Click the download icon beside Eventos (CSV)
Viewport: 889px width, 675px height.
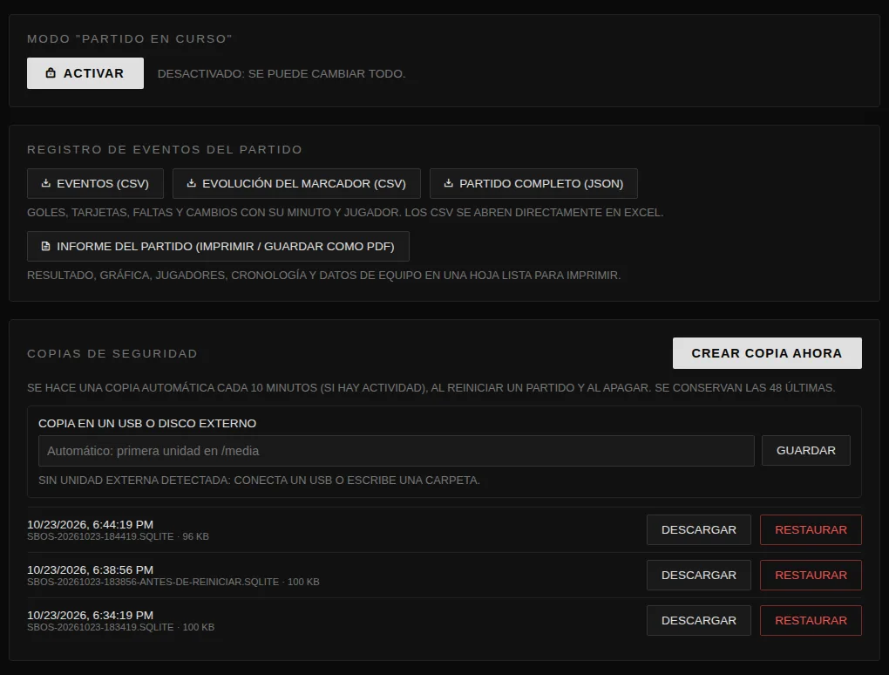[46, 183]
